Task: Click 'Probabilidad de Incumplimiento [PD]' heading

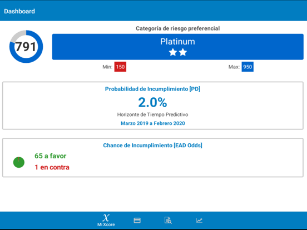Action: click(153, 89)
